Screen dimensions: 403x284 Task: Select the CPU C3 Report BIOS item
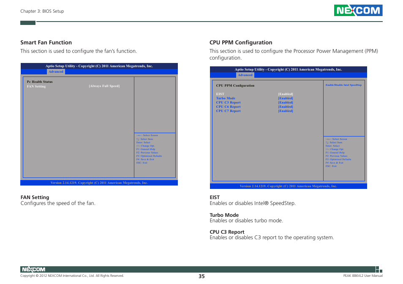[x=228, y=102]
